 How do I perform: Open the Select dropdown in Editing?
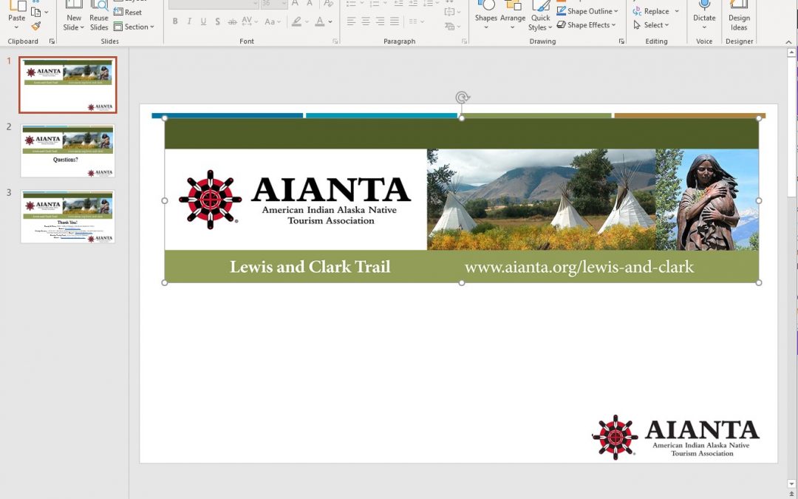click(x=651, y=25)
